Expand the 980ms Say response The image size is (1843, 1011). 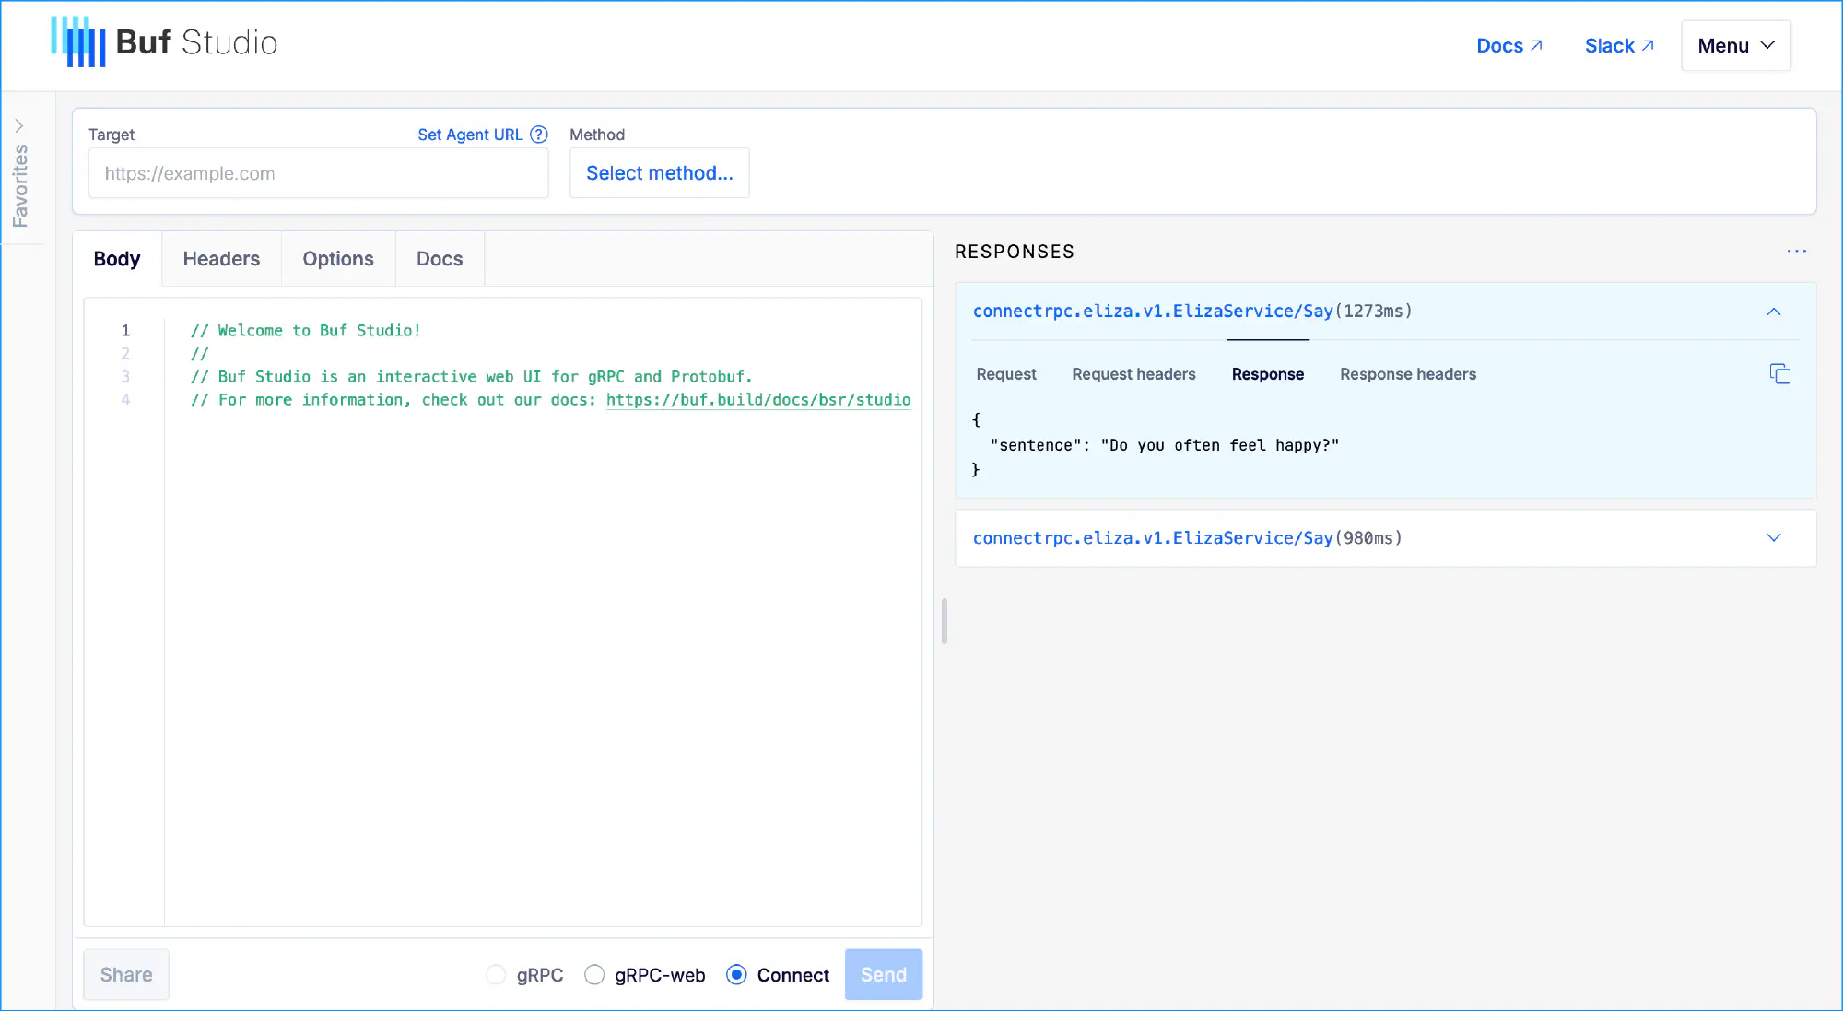(1773, 538)
